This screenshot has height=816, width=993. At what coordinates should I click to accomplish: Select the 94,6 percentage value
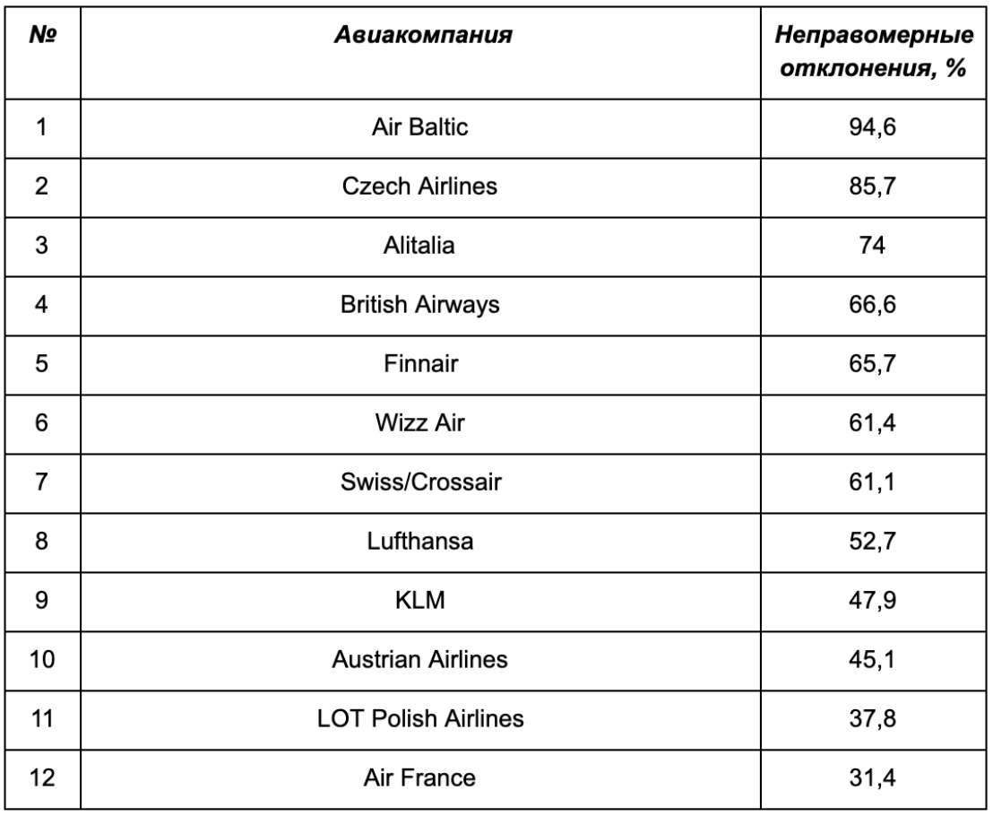pyautogui.click(x=872, y=127)
